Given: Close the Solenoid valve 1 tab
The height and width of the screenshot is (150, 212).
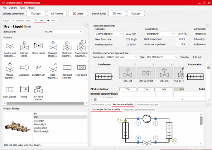Looking at the screenshot, I should click(13, 20).
